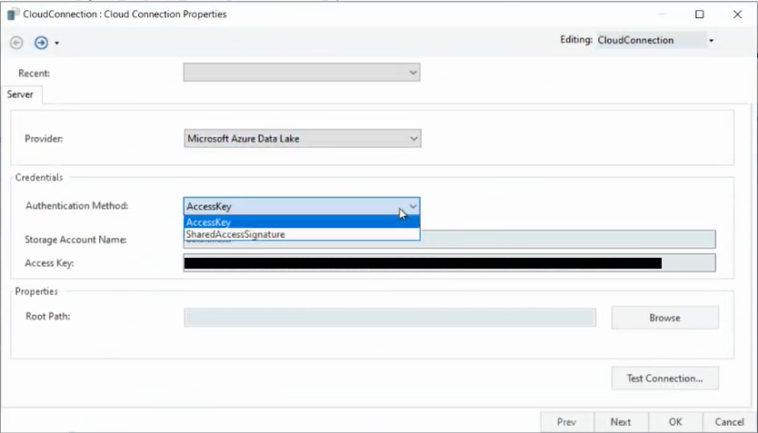Click the back navigation arrow icon
The image size is (758, 433).
point(16,43)
